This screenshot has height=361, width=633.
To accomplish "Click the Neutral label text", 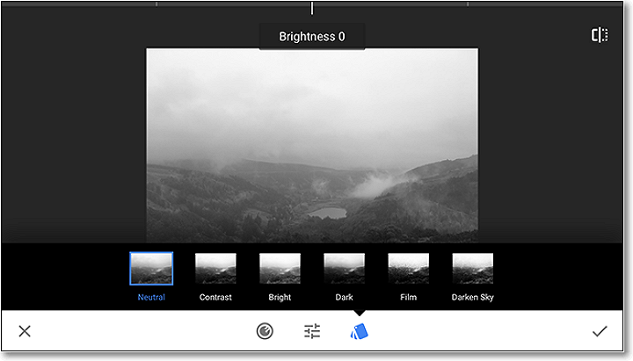I will tap(151, 297).
